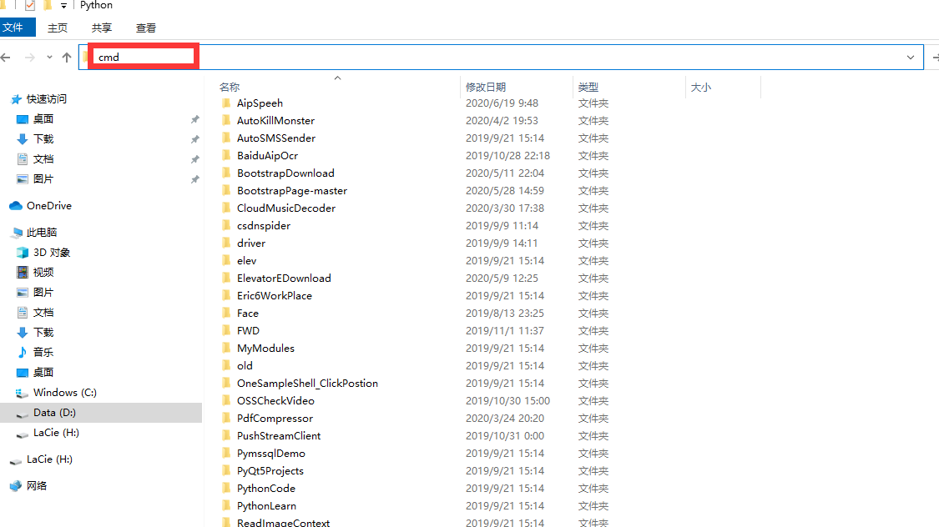Open the recent locations dropdown arrow

pyautogui.click(x=49, y=58)
